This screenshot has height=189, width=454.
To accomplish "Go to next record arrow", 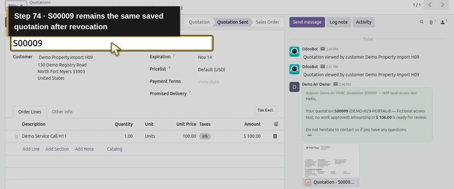I will (x=443, y=5).
